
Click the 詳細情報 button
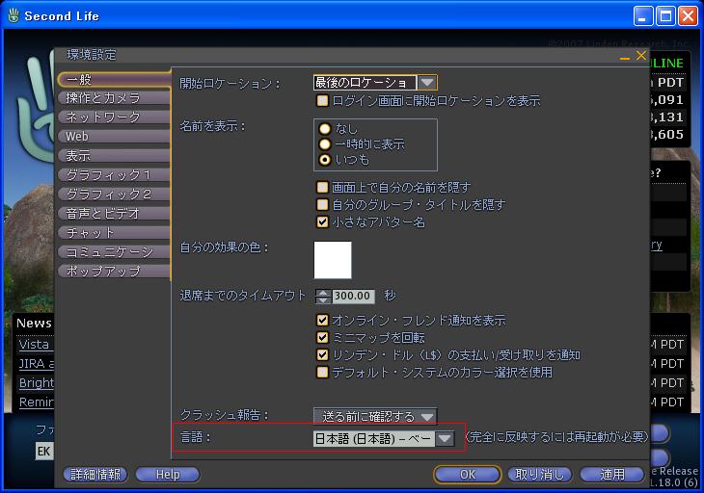(95, 474)
